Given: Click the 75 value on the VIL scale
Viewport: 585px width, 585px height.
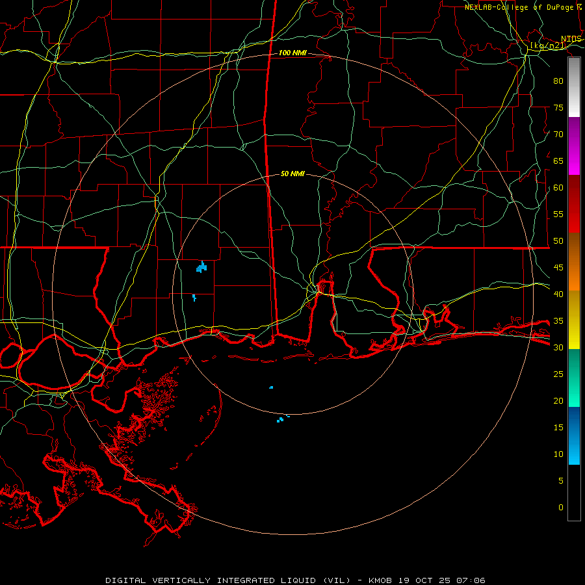Looking at the screenshot, I should [x=558, y=108].
